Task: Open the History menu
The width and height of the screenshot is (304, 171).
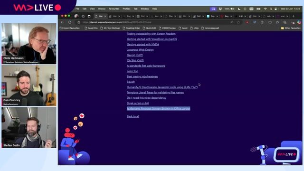Action: point(102,9)
